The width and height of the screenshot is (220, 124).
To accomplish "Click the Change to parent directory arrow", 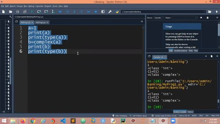I will pyautogui.click(x=217, y=12).
